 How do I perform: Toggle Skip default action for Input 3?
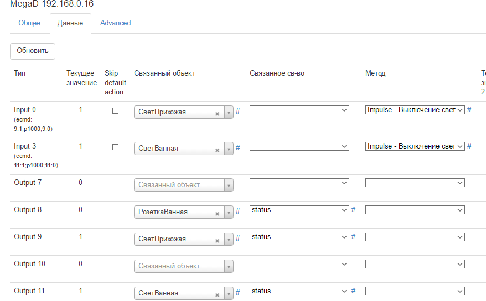tap(115, 147)
